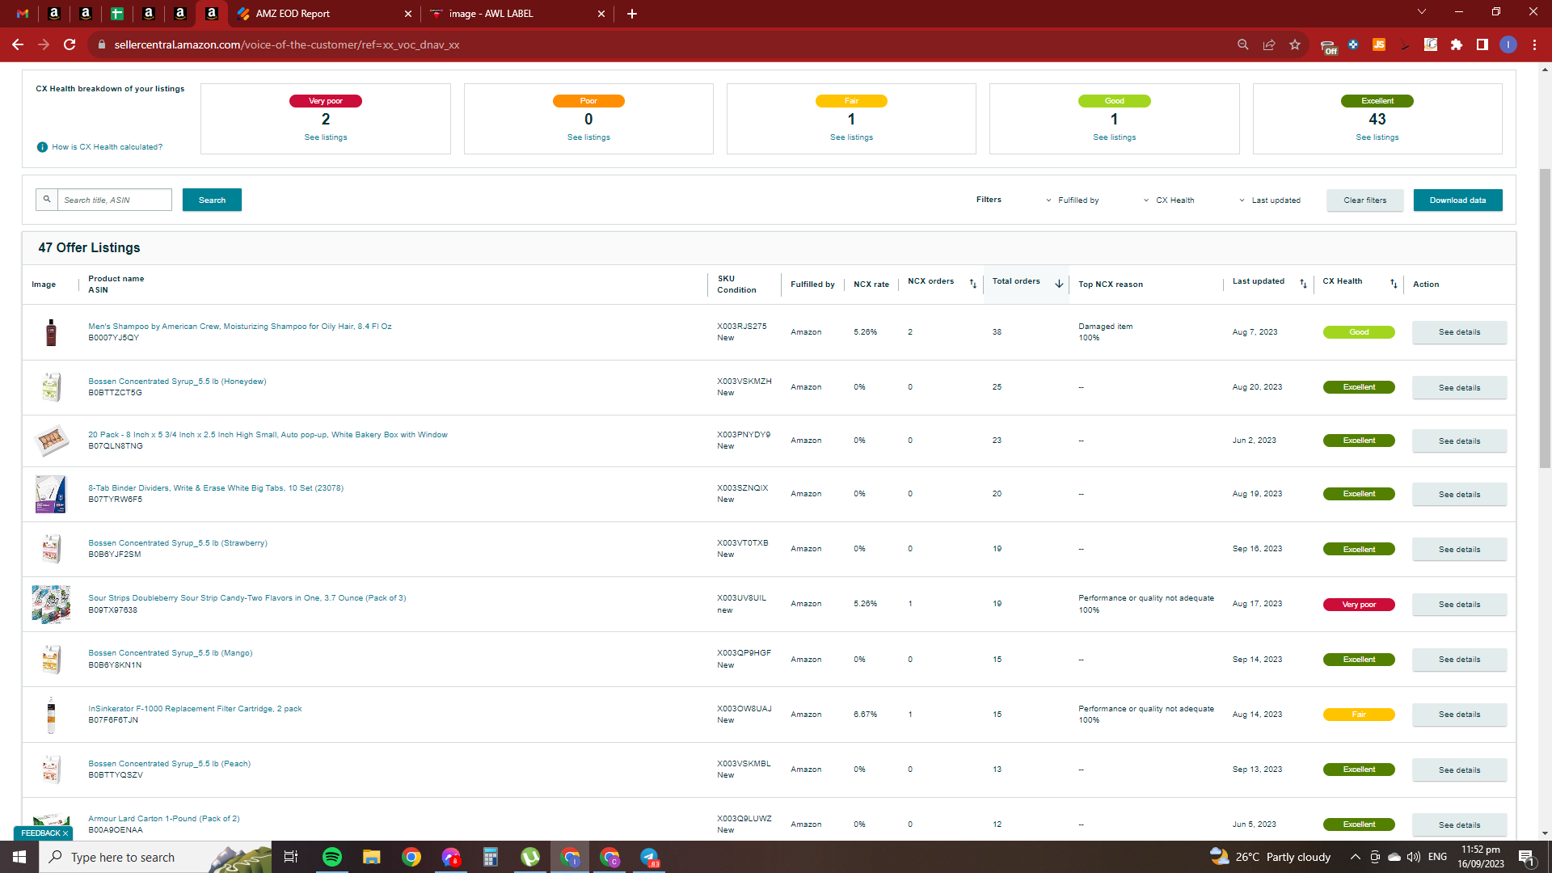Switch to the green spreadsheet pinned tab
The image size is (1552, 873).
coord(117,14)
